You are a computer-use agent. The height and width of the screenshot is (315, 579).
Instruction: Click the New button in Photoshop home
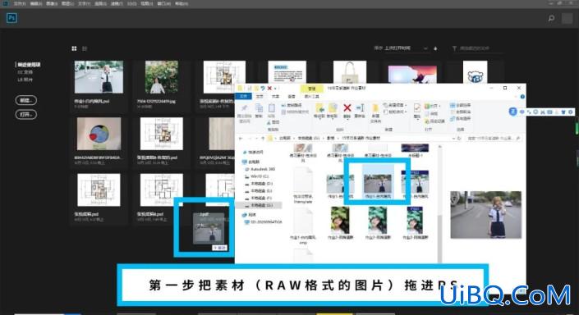(x=26, y=100)
